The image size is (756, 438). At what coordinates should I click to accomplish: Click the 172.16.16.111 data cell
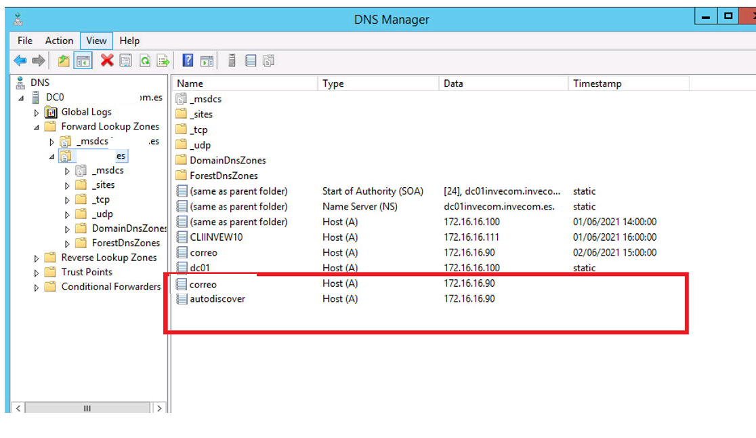[471, 238]
